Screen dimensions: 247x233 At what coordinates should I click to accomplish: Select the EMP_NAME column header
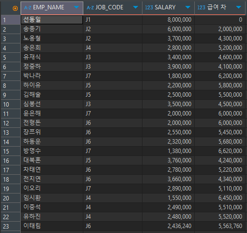click(52, 8)
